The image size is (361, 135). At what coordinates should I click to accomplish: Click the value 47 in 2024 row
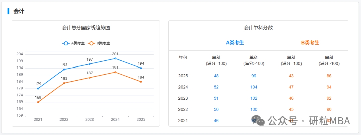point(291,87)
